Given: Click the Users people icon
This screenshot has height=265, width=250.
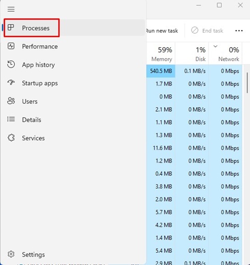Looking at the screenshot, I should coord(11,101).
